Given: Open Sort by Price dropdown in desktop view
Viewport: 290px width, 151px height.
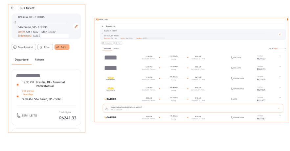Looking at the screenshot, I should [x=280, y=48].
